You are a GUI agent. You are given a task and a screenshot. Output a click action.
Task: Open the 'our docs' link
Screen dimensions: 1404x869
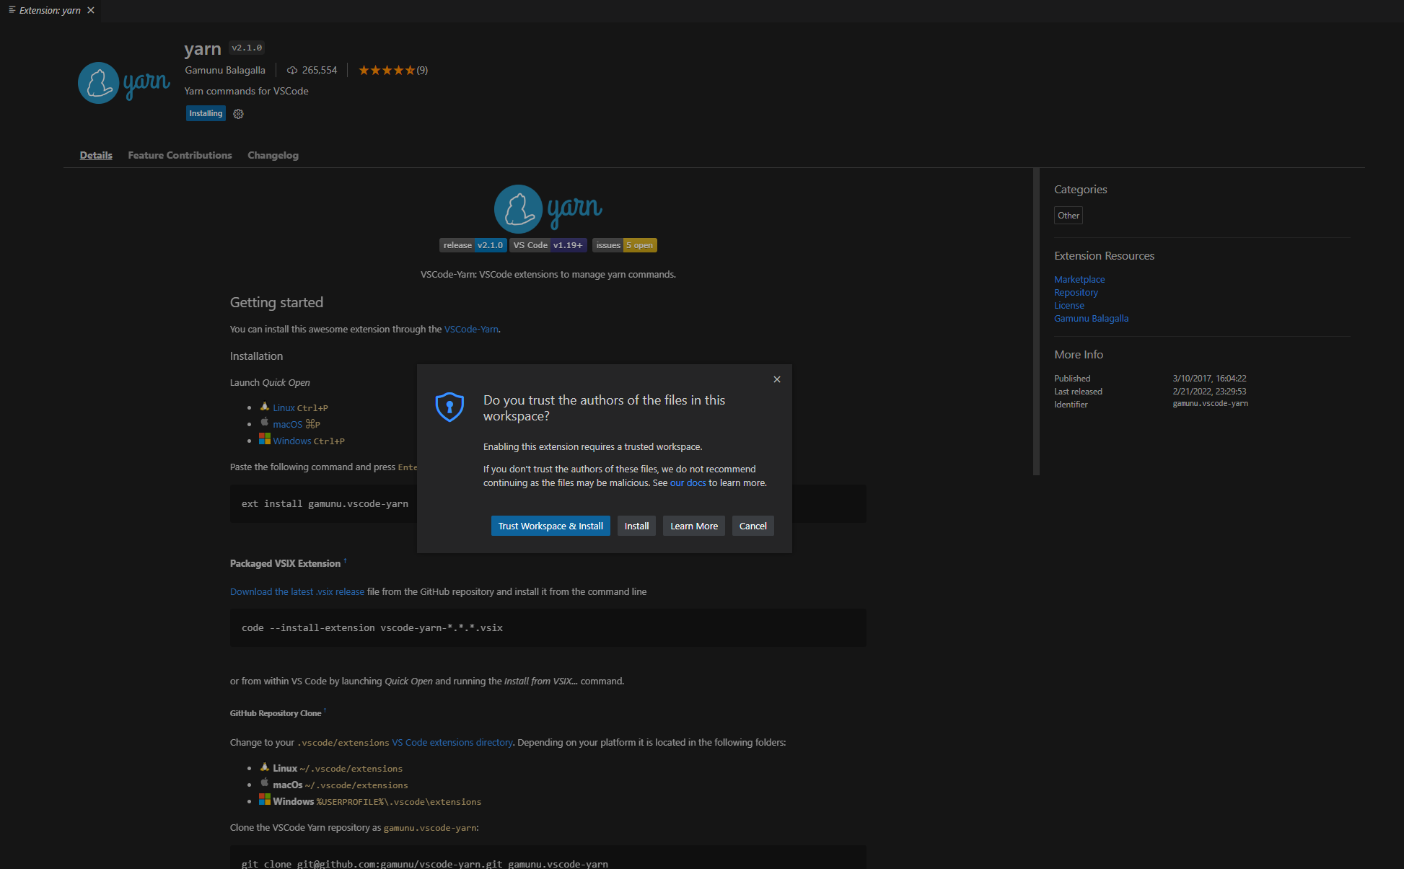(688, 483)
